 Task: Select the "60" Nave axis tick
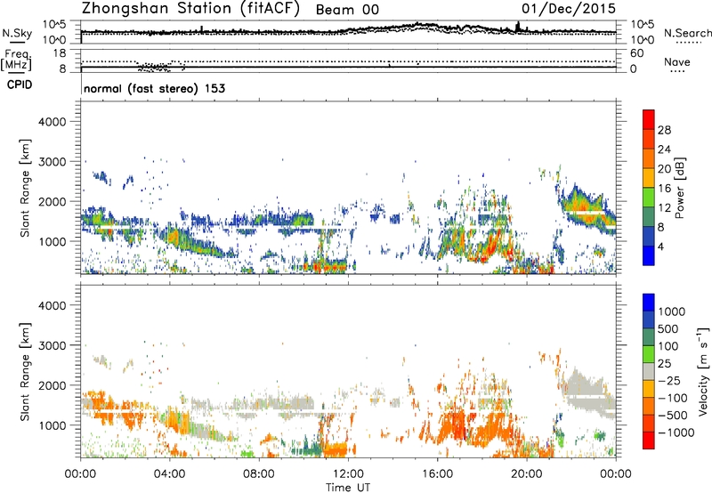(636, 53)
